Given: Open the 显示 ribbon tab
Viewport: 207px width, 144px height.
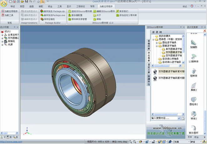Looking at the screenshot, I should (x=69, y=6).
